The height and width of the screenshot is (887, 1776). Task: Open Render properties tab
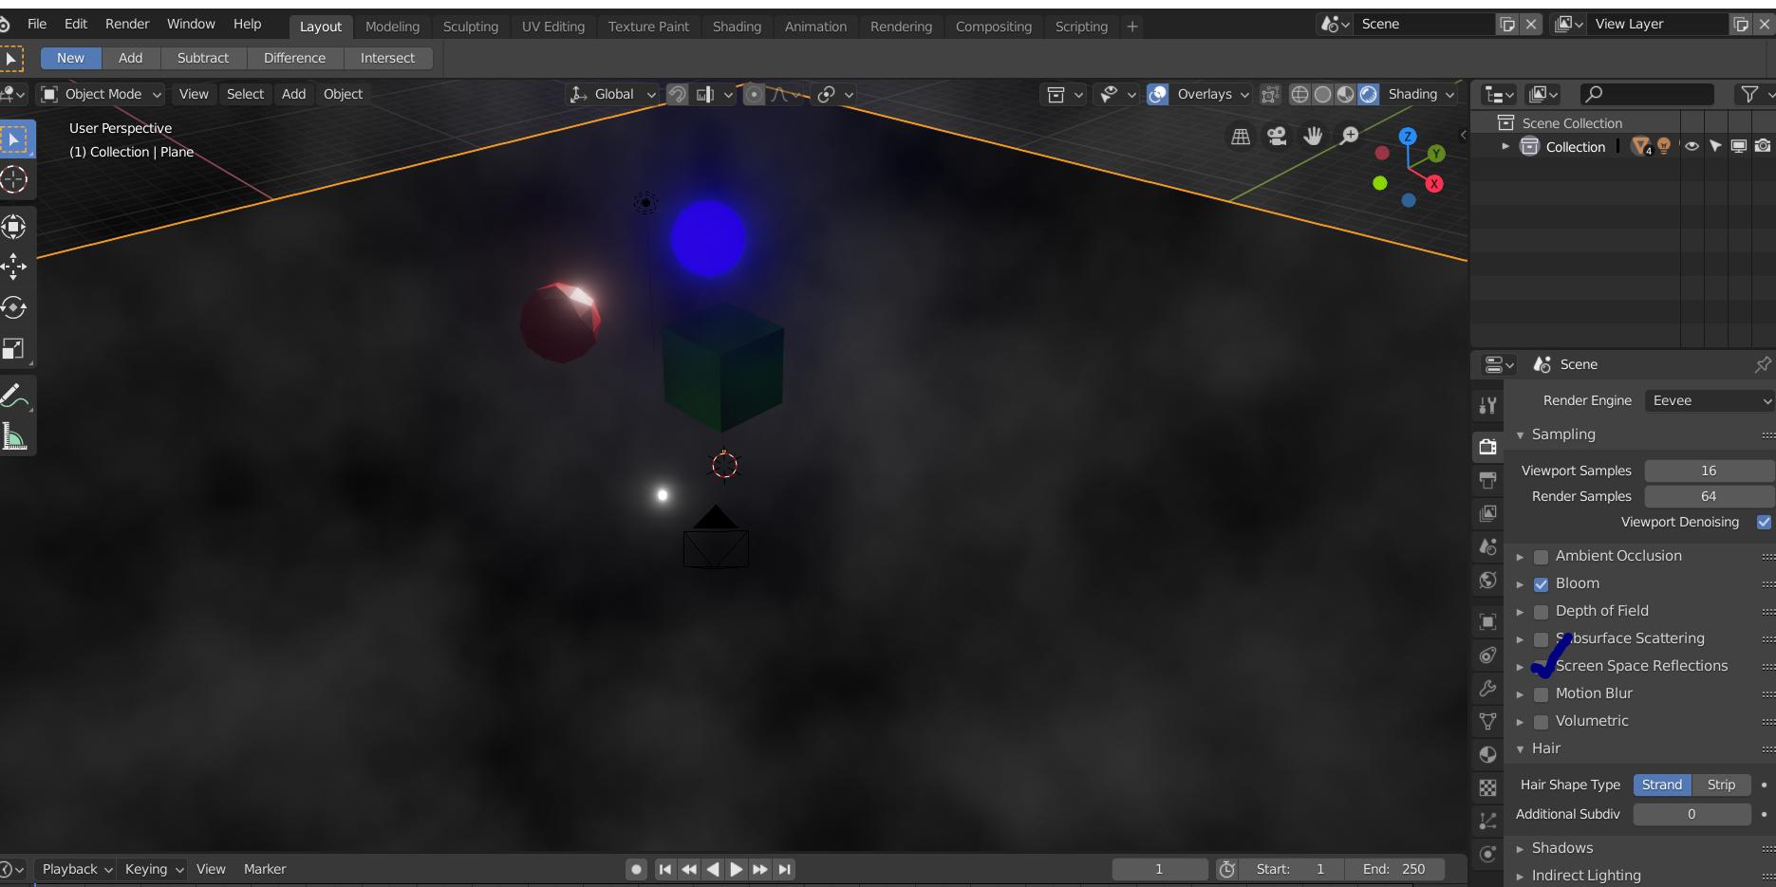coord(1487,447)
